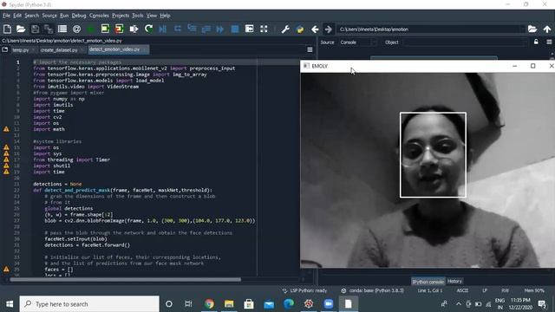The width and height of the screenshot is (555, 312).
Task: Close the temp.py tab
Action: (34, 50)
